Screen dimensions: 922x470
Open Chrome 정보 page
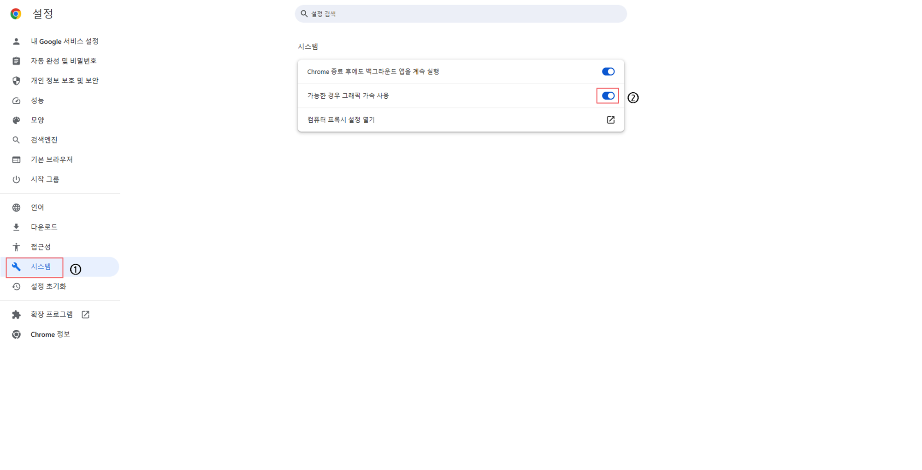[x=50, y=334]
